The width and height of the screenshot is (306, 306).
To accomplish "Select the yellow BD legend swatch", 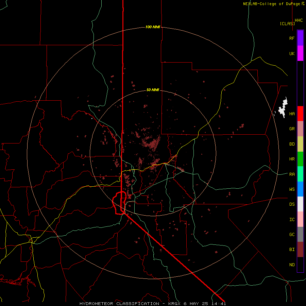I will point(300,144).
